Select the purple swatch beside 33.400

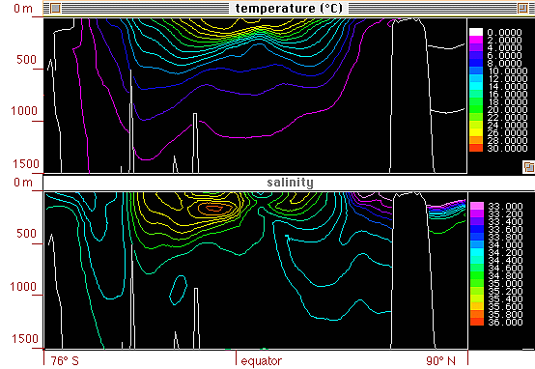point(477,221)
